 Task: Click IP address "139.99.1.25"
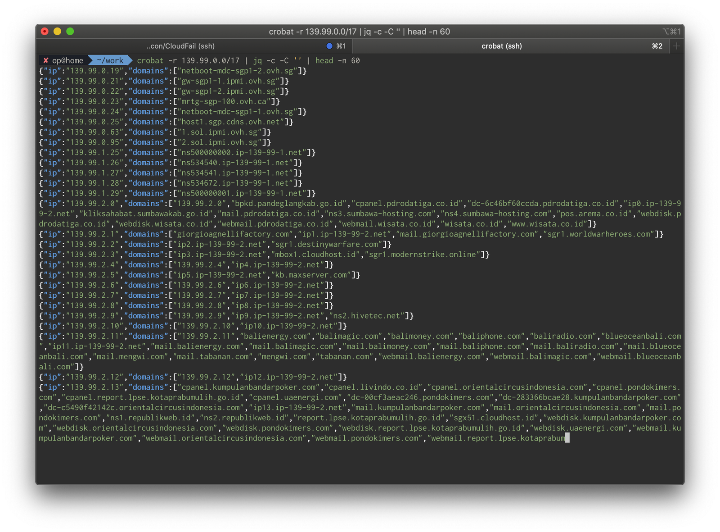[94, 152]
